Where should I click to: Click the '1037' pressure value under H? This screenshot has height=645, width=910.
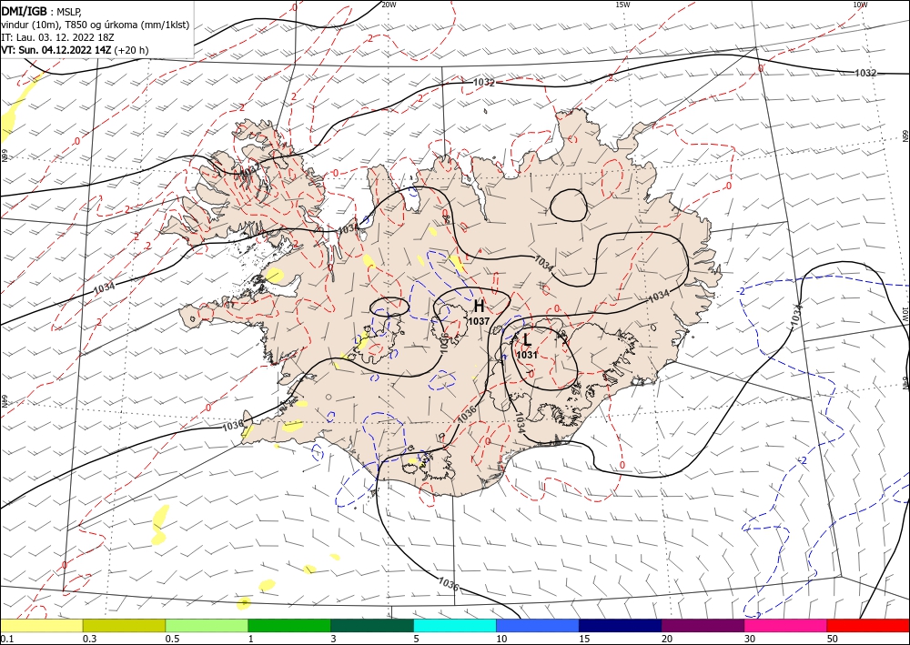click(x=479, y=321)
